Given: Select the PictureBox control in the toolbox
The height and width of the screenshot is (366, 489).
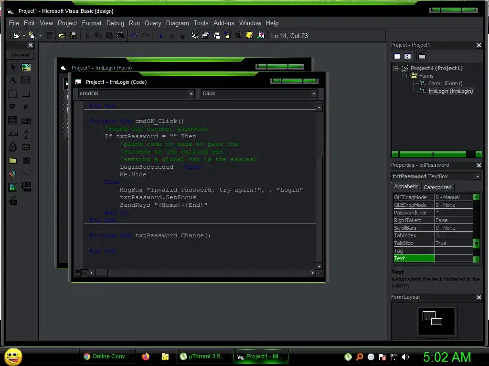Looking at the screenshot, I should coord(26,67).
